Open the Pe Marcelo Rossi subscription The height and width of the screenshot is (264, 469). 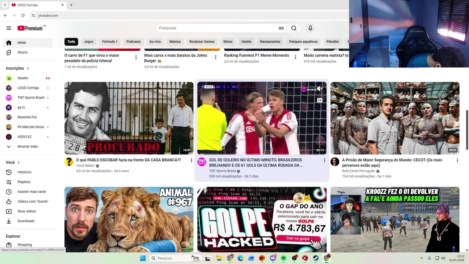point(28,127)
